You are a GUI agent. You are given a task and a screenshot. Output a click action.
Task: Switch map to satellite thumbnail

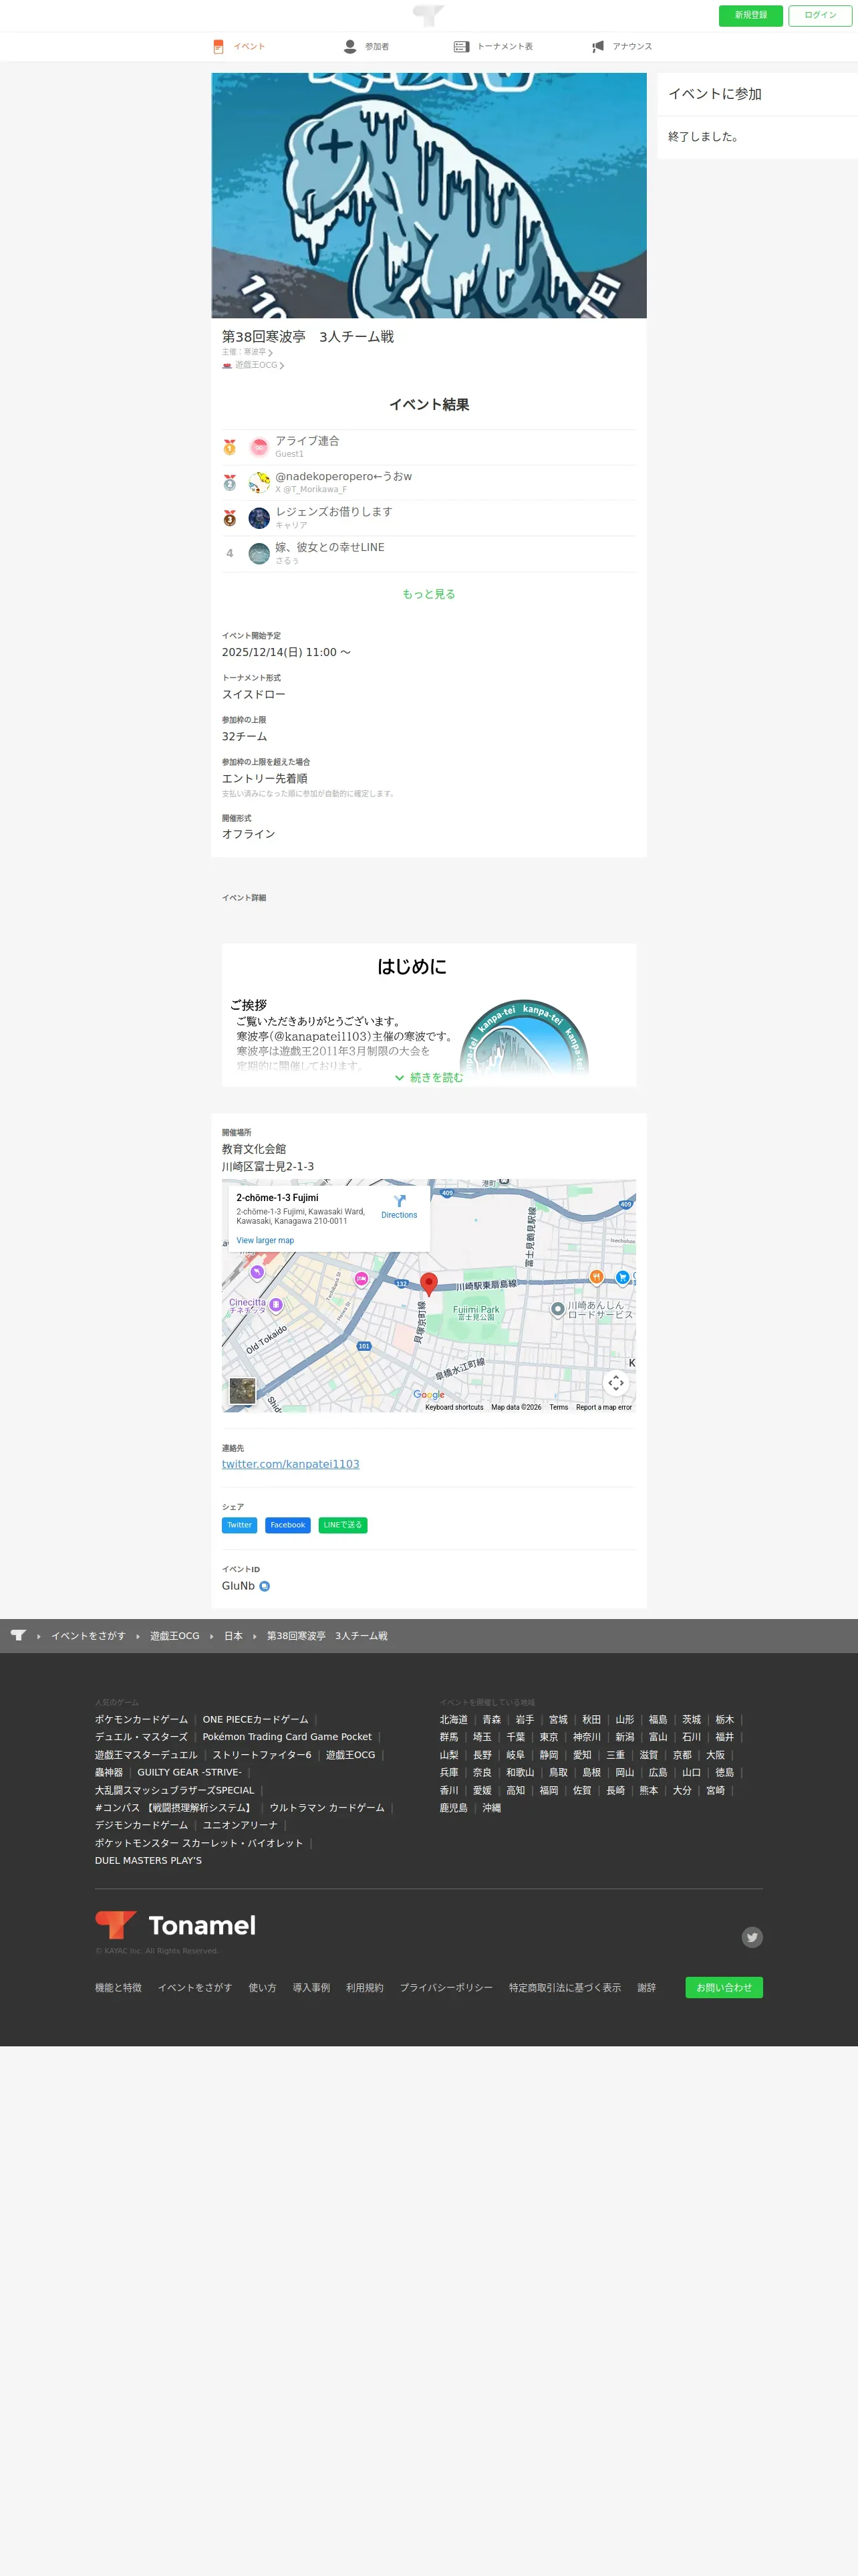click(242, 1390)
